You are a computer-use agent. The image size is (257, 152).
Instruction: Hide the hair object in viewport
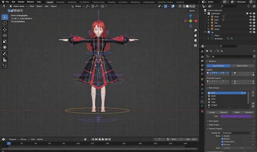251,23
